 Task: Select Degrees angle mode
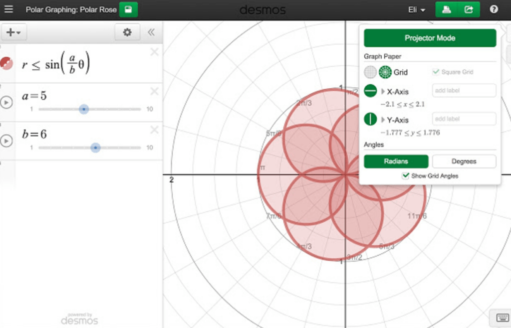click(464, 162)
